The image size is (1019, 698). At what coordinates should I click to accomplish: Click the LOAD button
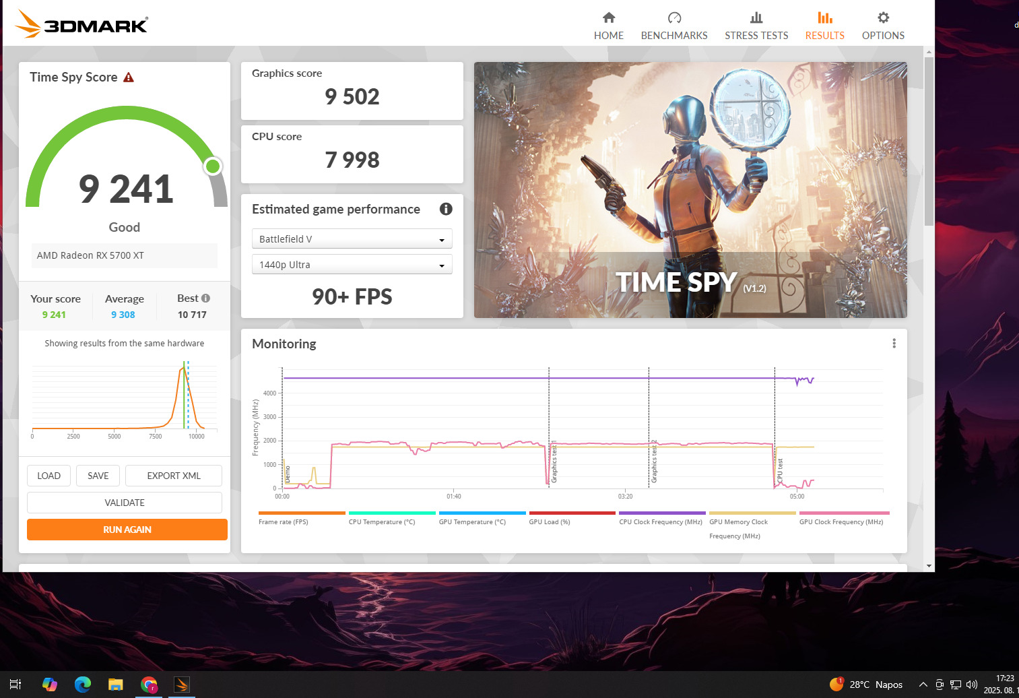[48, 476]
